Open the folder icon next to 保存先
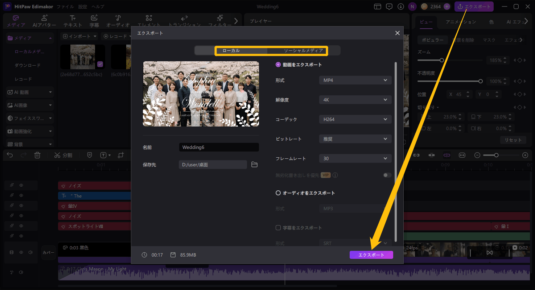Viewport: 535px width, 290px height. click(254, 164)
